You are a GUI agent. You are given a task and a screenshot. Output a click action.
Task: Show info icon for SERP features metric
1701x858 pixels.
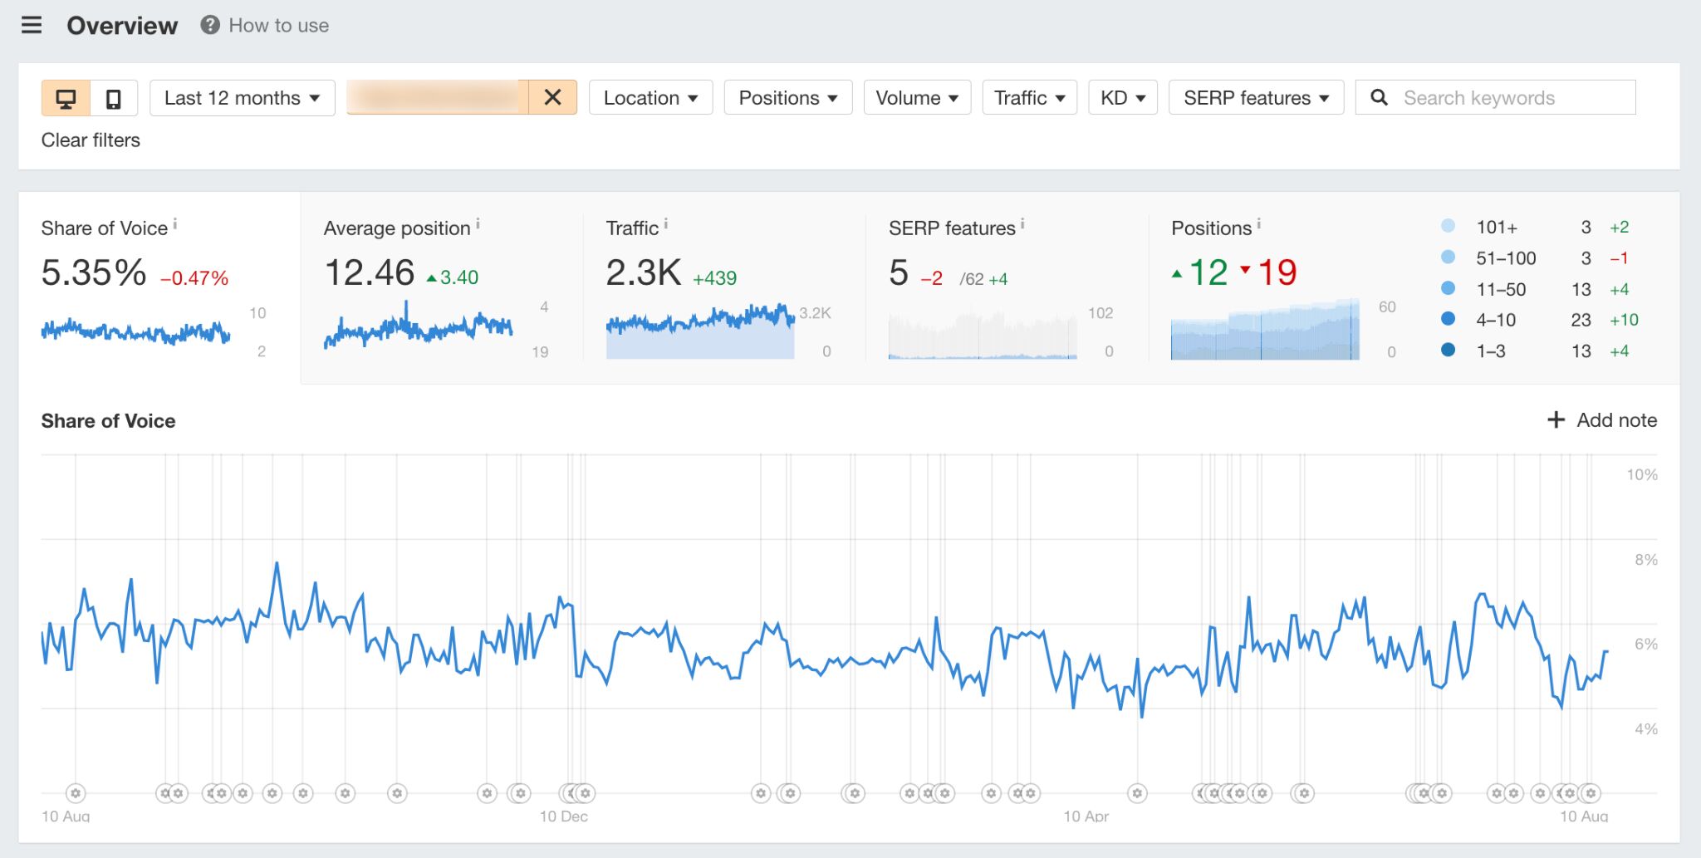click(1022, 224)
